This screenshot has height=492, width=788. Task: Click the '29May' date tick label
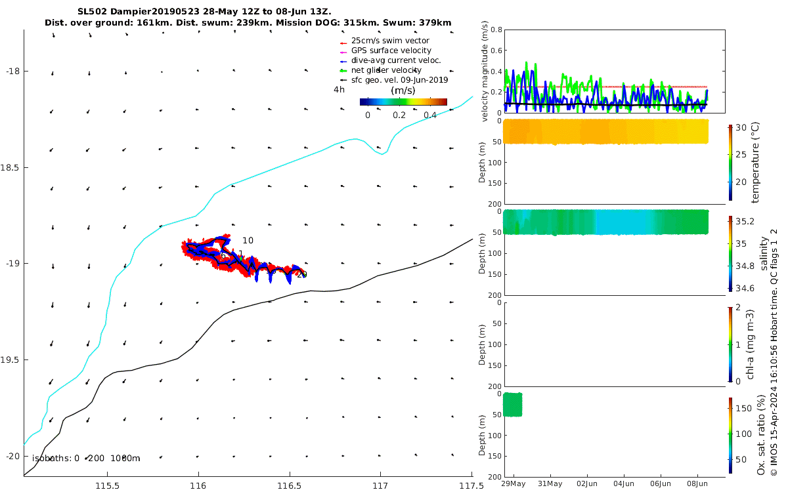coord(514,483)
